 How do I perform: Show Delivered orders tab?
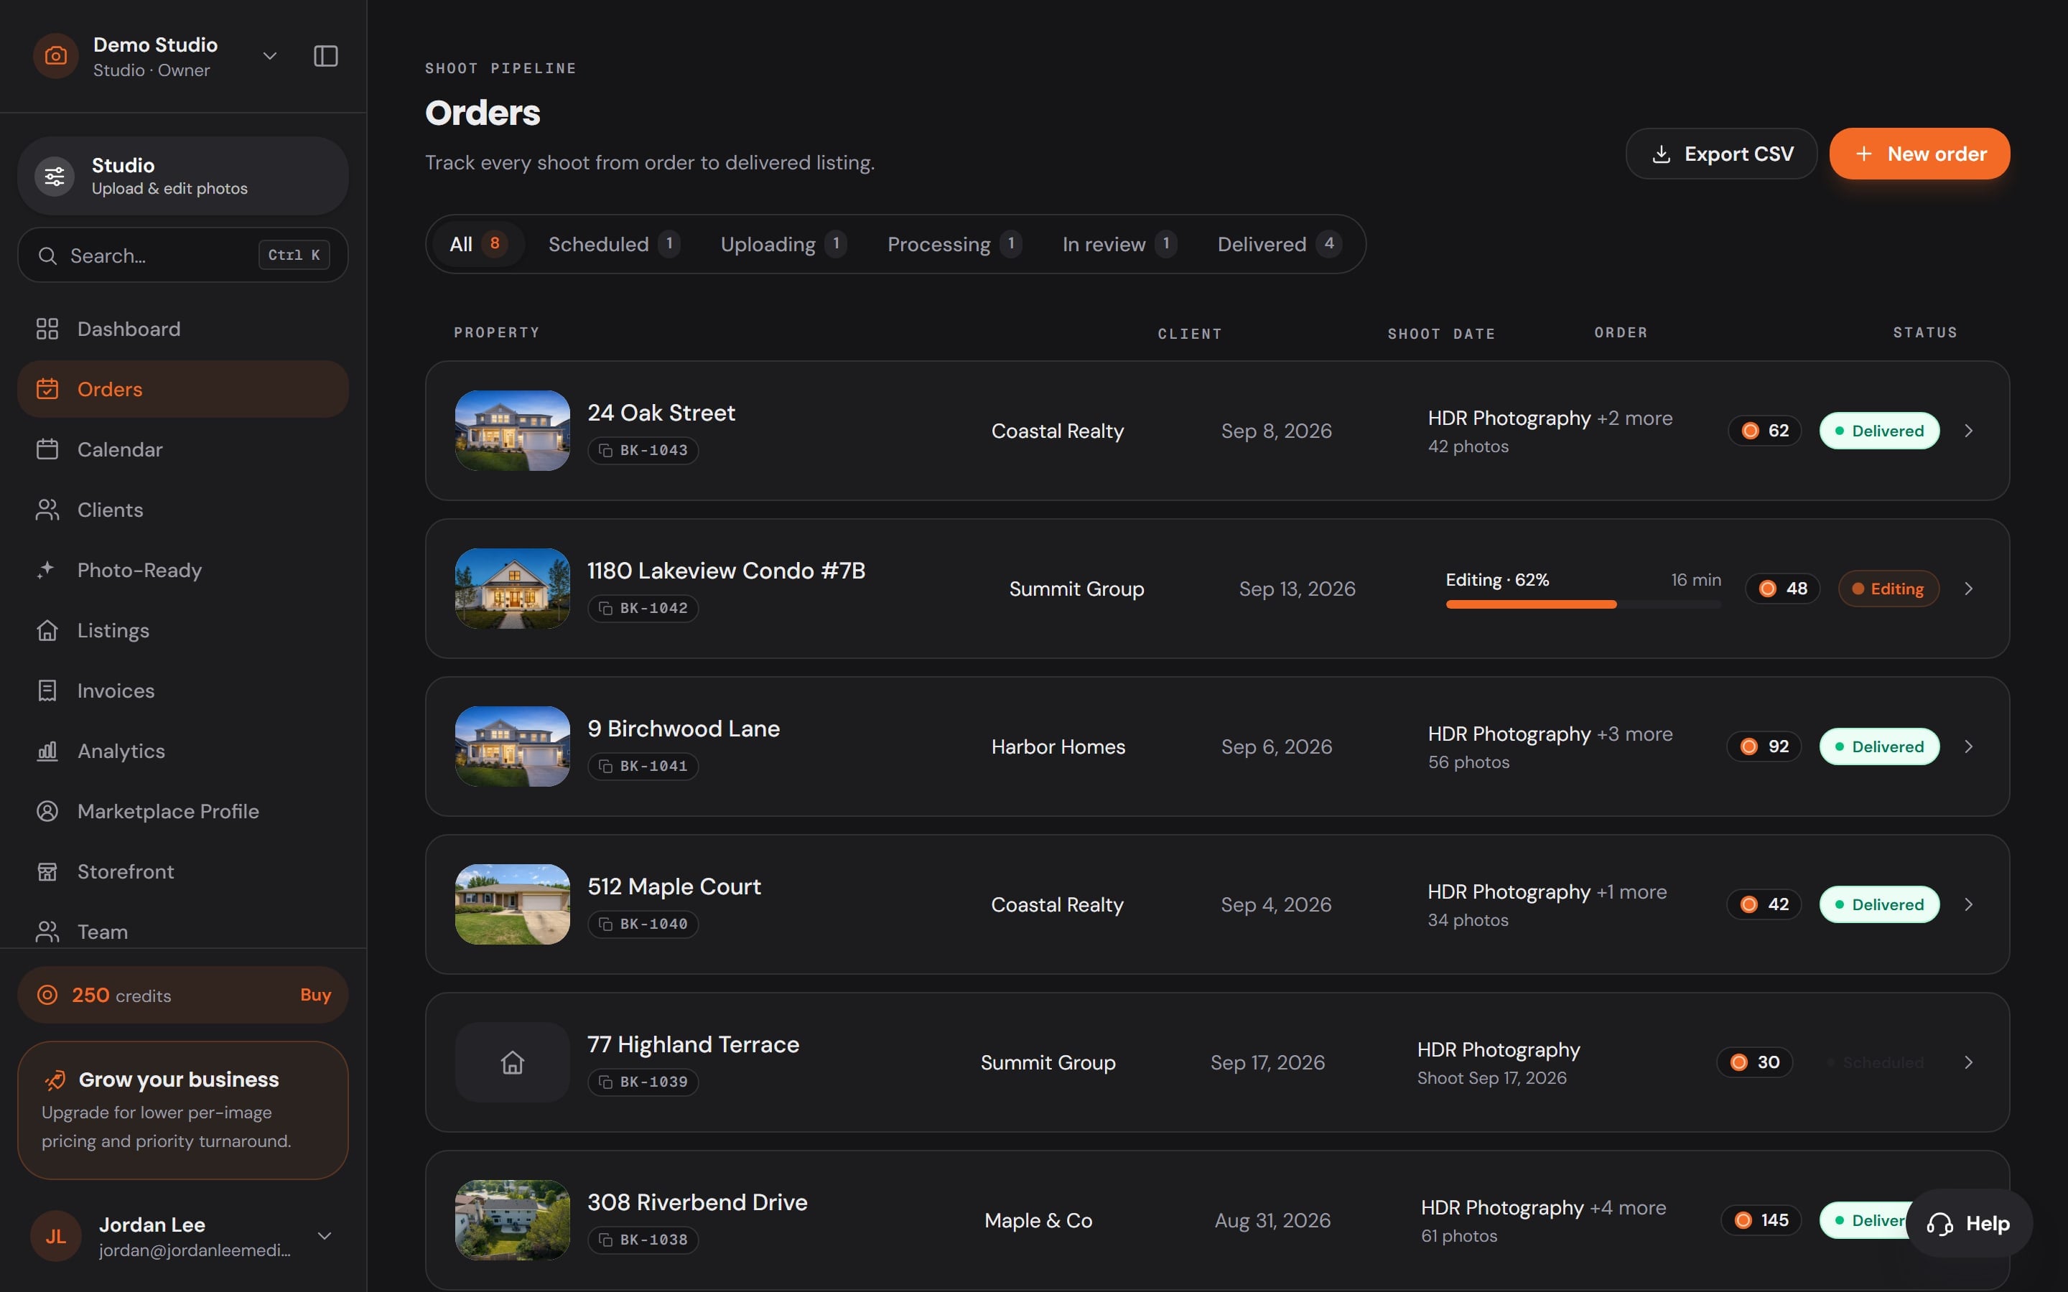(1280, 244)
